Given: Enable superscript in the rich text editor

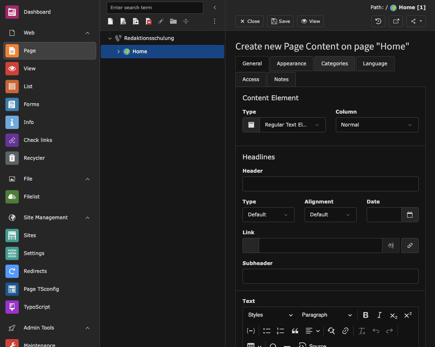Looking at the screenshot, I should pos(407,315).
